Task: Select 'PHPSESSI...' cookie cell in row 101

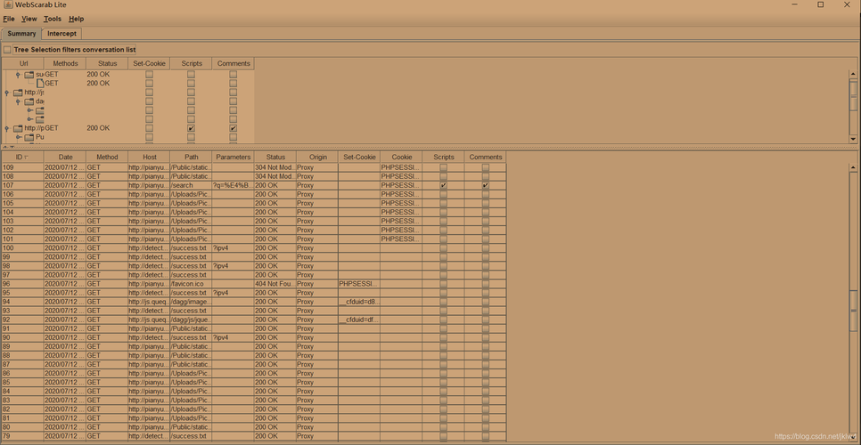Action: pos(401,239)
